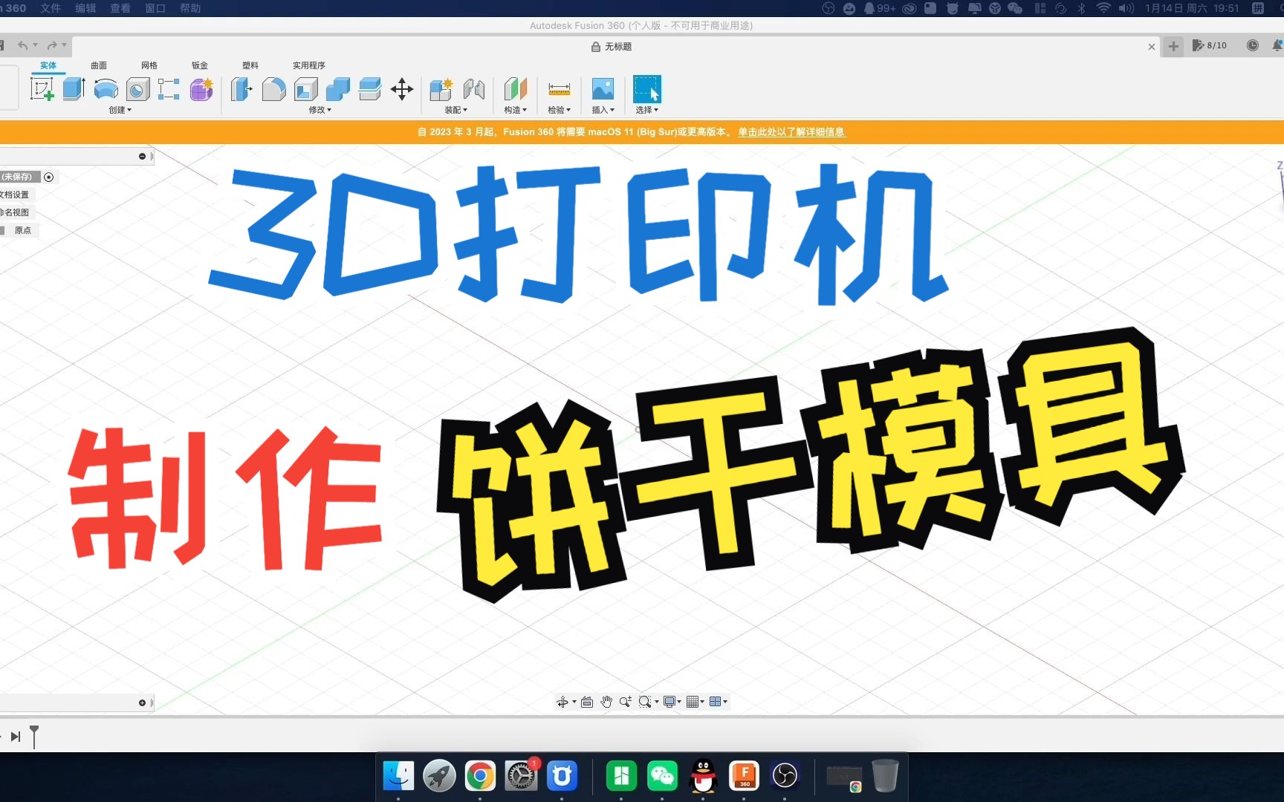Image resolution: width=1284 pixels, height=802 pixels.
Task: Click the Display Settings monitor icon
Action: 669,702
